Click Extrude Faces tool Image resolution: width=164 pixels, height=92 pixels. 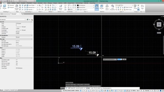click(31, 7)
